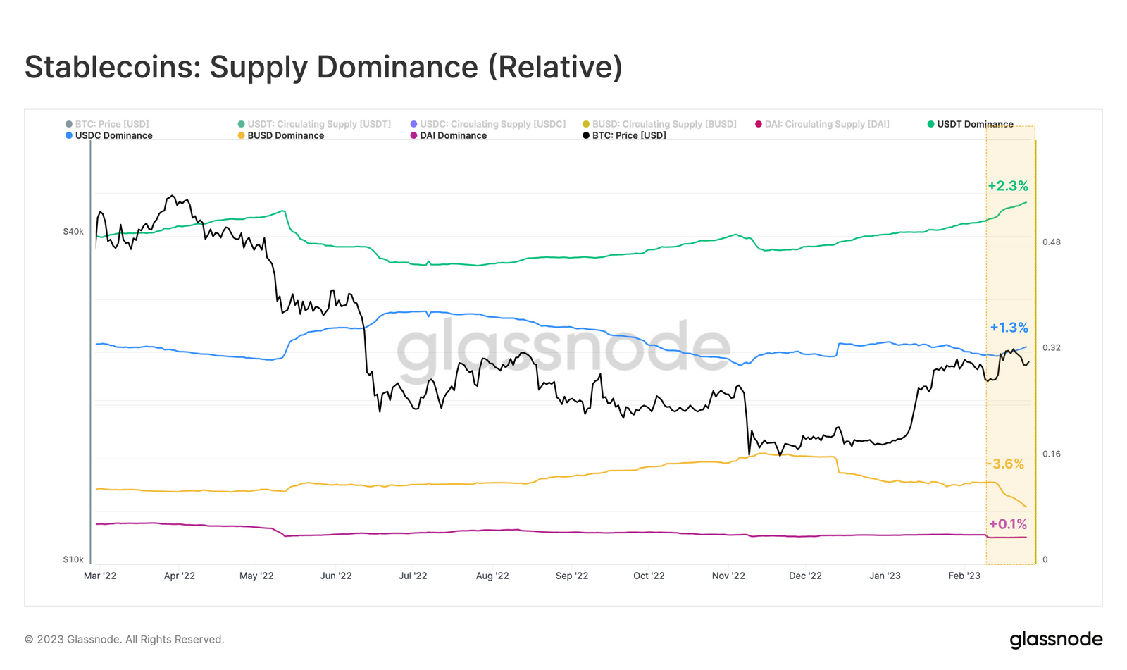Click the pink +0.1% annotation label
Image resolution: width=1127 pixels, height=670 pixels.
(x=1008, y=524)
